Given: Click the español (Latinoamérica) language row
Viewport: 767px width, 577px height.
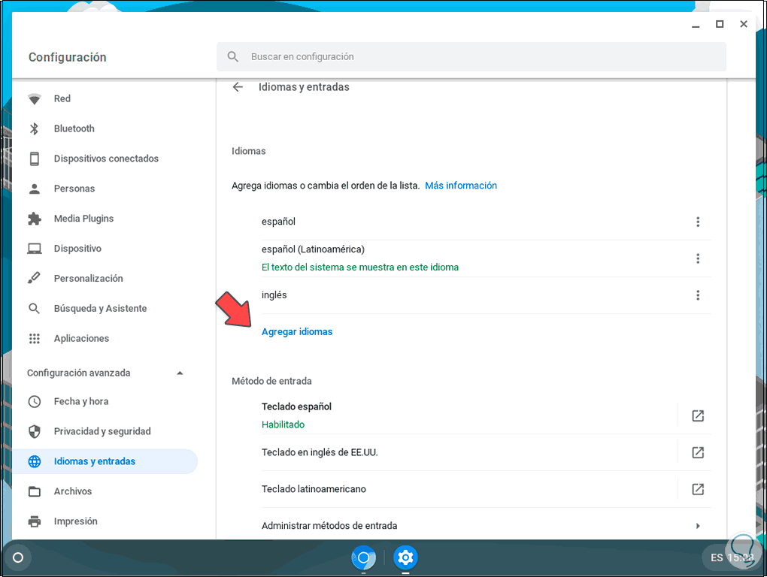Looking at the screenshot, I should click(x=487, y=258).
